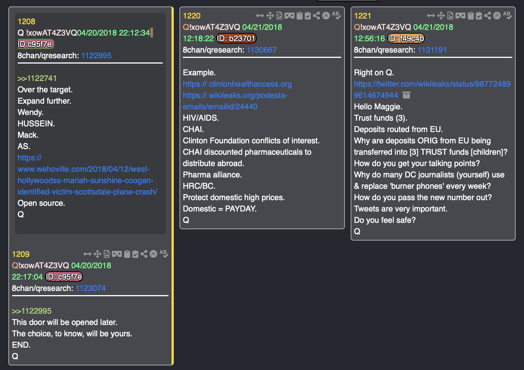This screenshot has width=524, height=370.
Task: Click the VR goggles icon on post 1209
Action: pos(117,254)
